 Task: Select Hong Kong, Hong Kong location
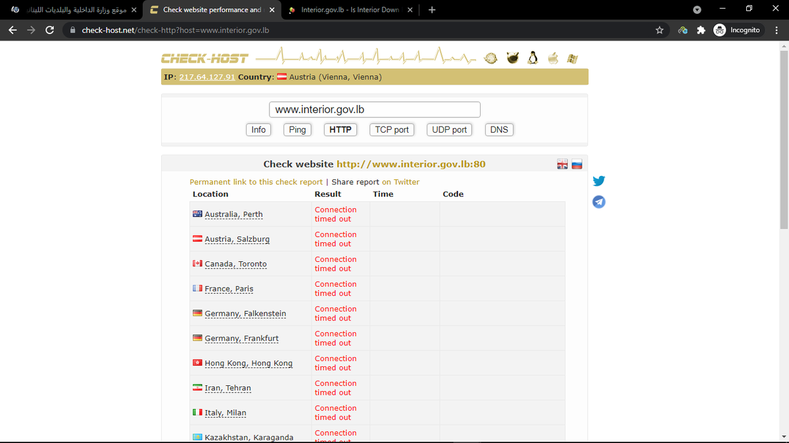[249, 364]
